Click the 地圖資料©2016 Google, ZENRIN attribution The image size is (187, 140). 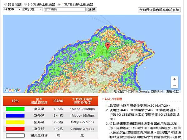pos(138,91)
